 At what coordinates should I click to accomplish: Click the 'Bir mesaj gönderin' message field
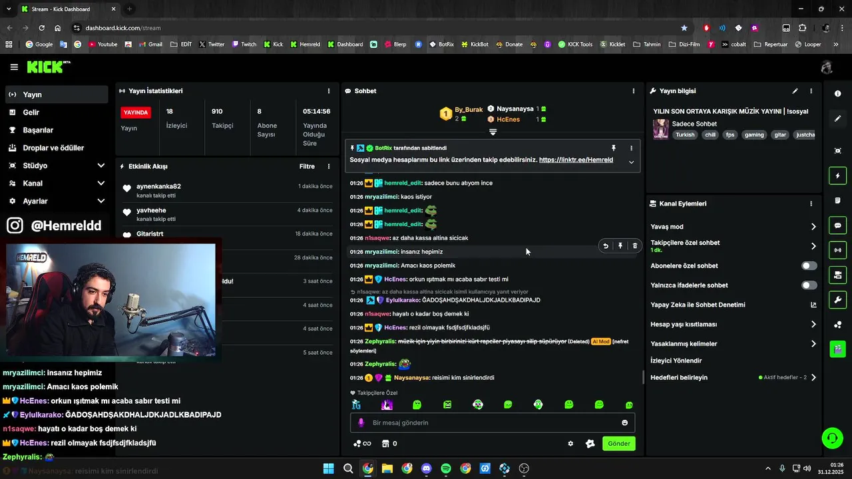(493, 423)
